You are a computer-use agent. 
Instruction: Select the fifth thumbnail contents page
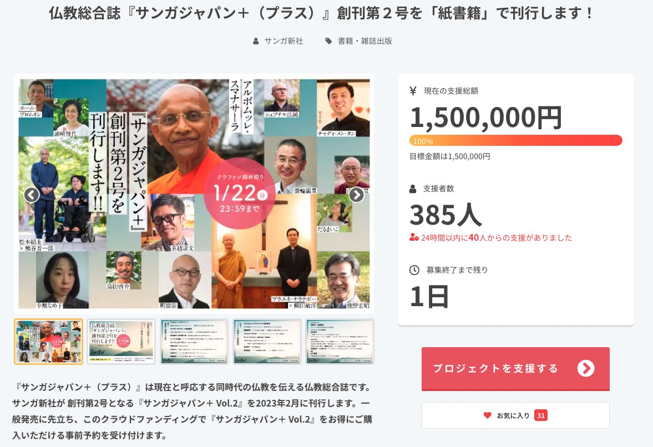(340, 342)
